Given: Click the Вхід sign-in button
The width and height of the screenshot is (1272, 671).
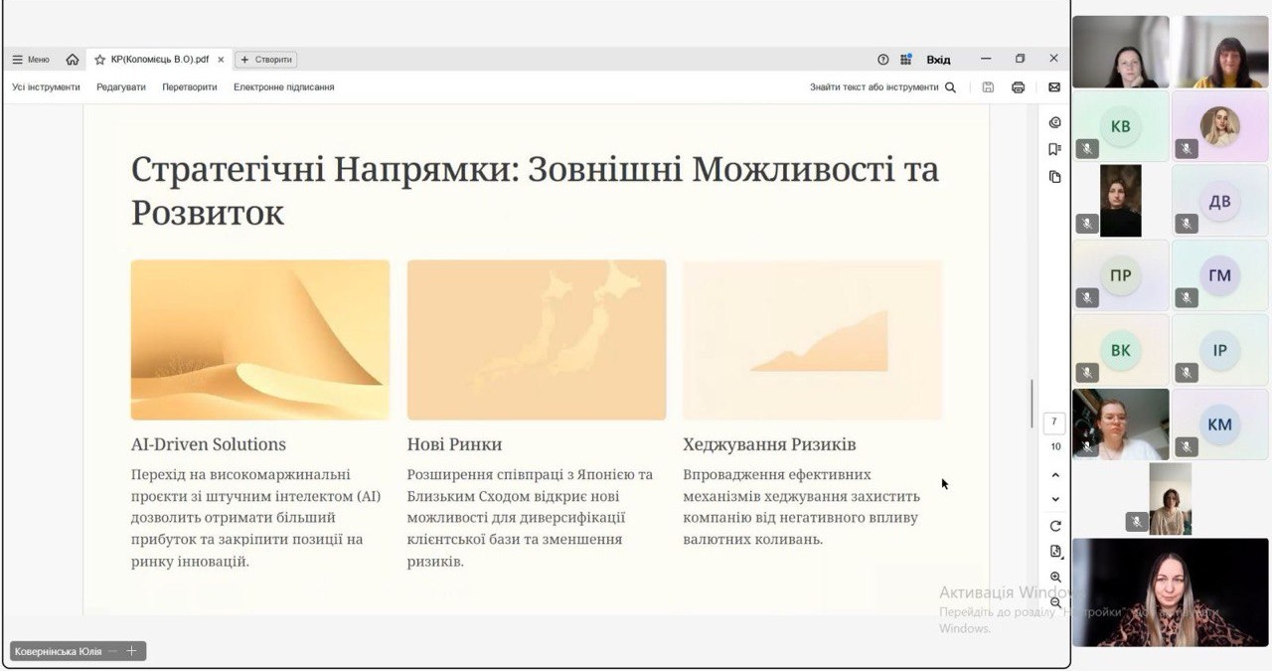Looking at the screenshot, I should [x=938, y=60].
